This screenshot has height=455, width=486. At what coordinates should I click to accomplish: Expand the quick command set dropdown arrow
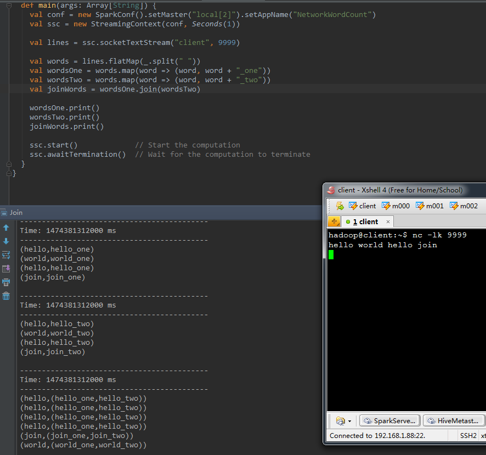[x=350, y=422]
